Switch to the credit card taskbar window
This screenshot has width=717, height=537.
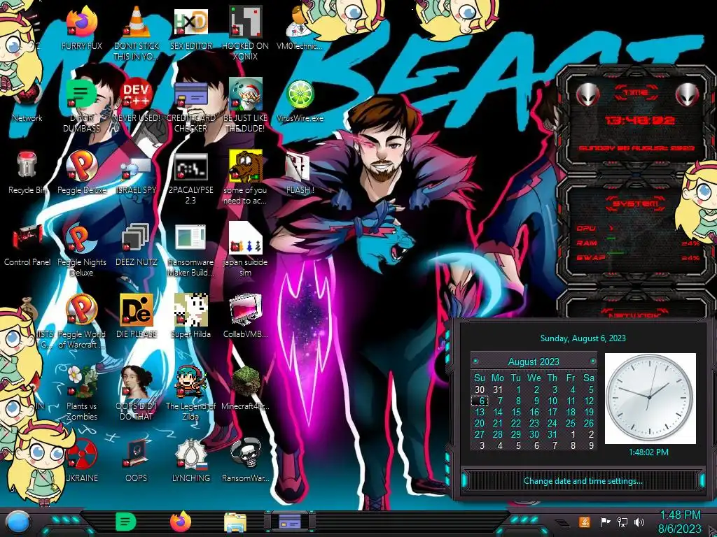pyautogui.click(x=290, y=522)
